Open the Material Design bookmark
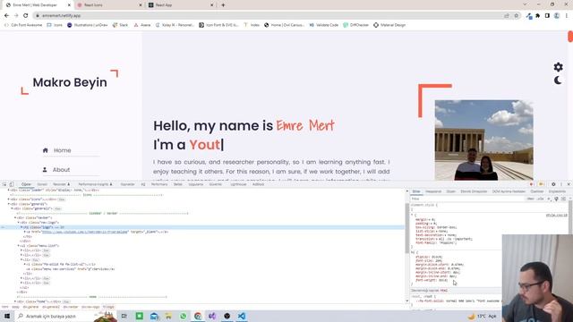This screenshot has width=573, height=322. 389,25
